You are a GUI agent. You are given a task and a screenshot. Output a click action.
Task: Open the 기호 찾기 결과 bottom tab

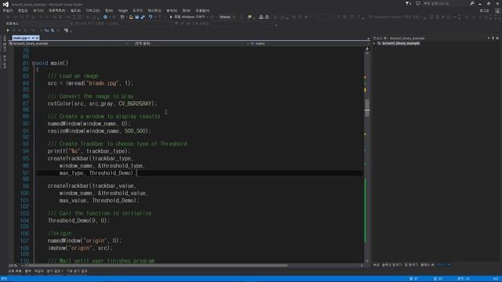point(77,271)
